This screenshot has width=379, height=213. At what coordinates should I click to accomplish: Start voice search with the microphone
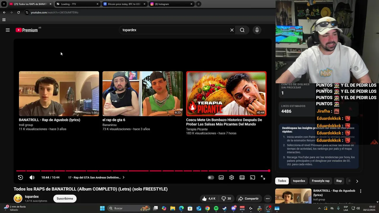tap(257, 30)
